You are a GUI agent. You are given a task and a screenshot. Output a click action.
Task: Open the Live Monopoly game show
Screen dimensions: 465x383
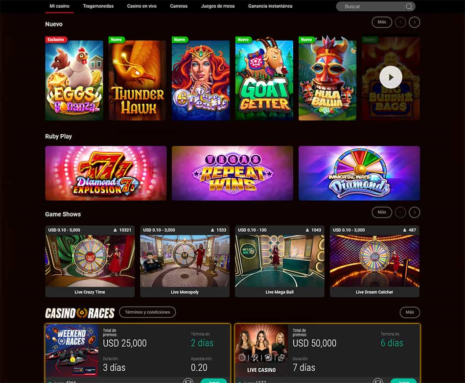click(x=185, y=261)
